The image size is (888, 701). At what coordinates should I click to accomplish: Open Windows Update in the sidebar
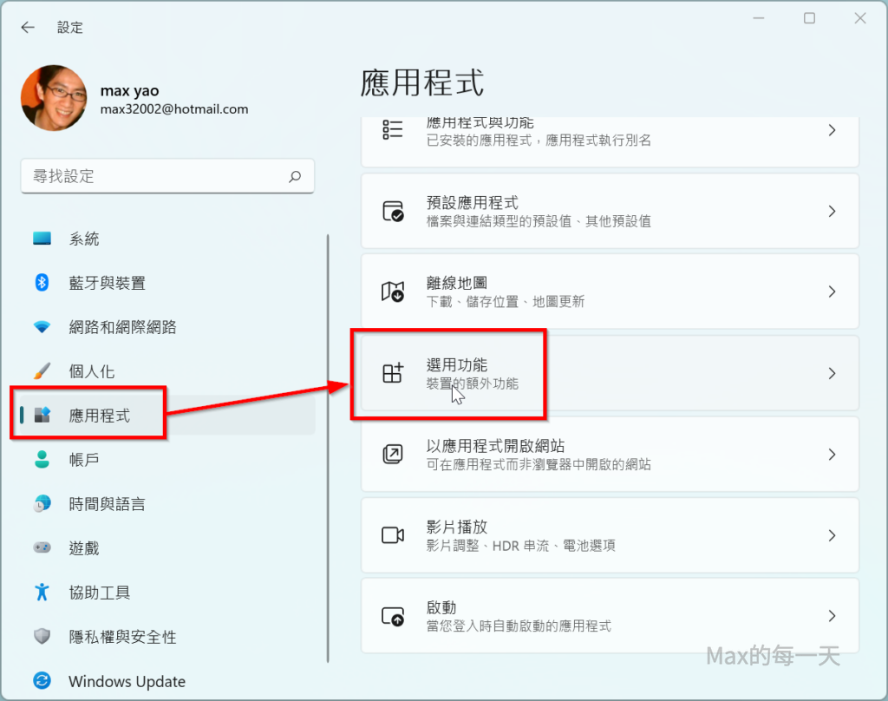[127, 681]
